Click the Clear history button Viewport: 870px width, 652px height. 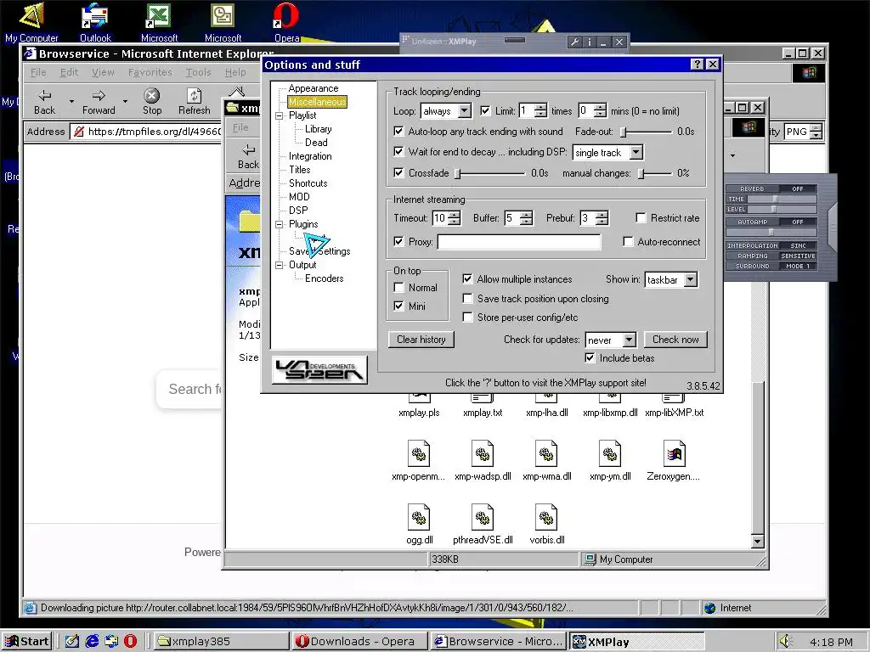click(421, 340)
